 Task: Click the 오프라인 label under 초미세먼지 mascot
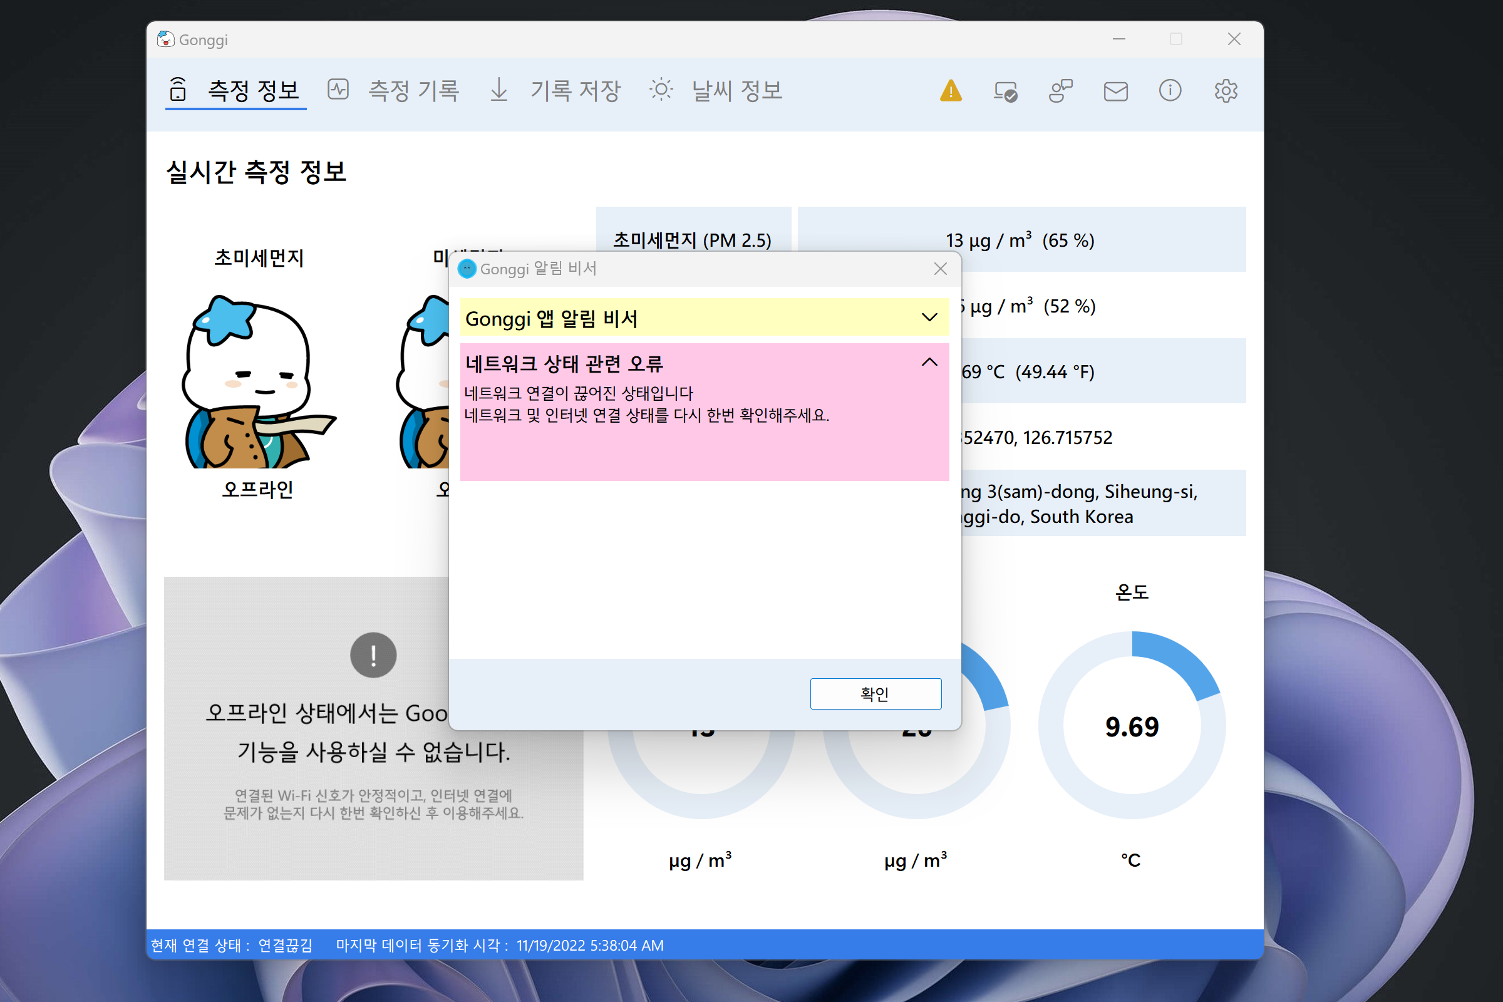tap(258, 490)
